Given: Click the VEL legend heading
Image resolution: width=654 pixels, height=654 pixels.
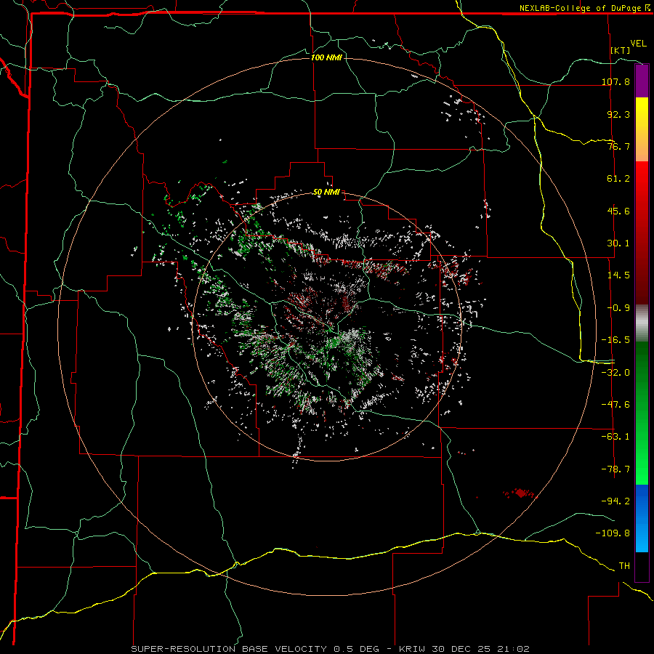Looking at the screenshot, I should [x=638, y=44].
